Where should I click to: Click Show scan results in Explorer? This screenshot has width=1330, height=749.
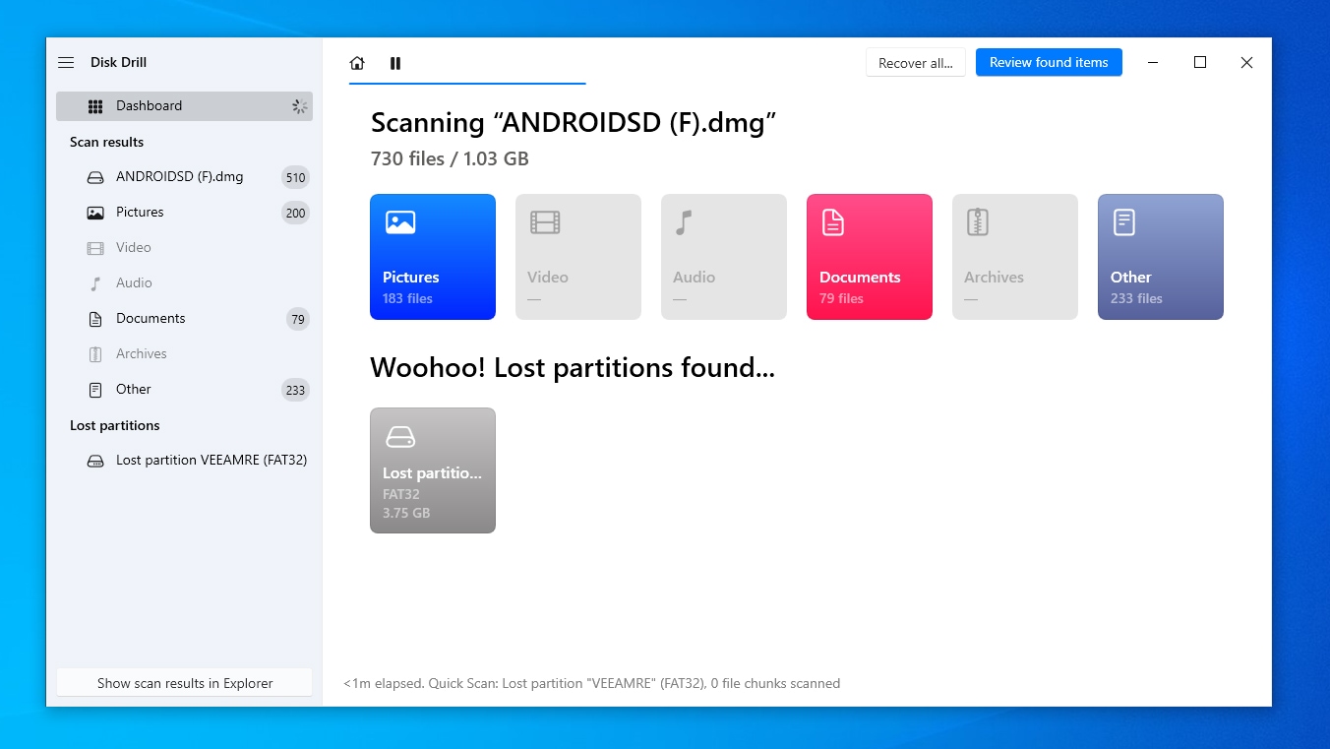(184, 683)
